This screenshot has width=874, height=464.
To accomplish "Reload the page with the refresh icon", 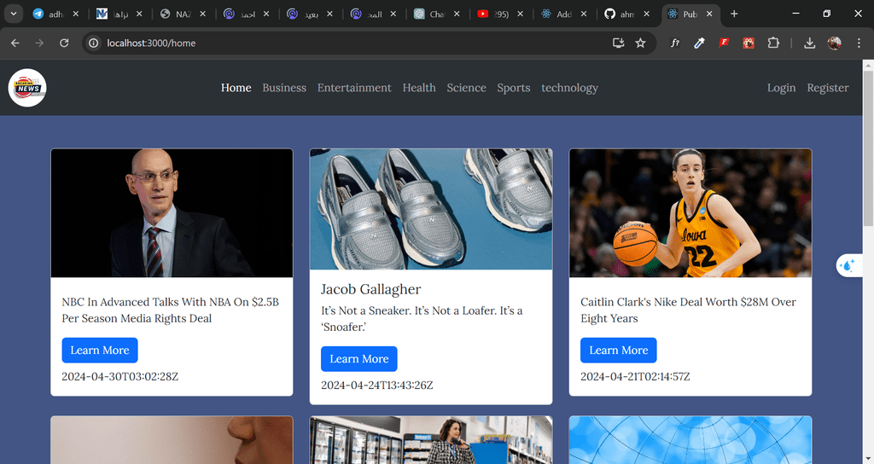I will tap(64, 43).
